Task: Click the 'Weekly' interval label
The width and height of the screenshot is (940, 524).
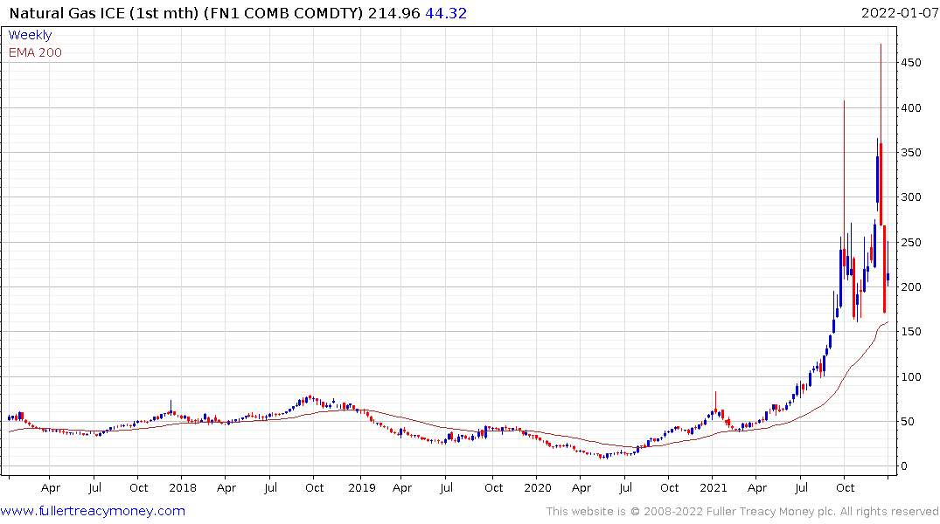Action: coord(30,35)
